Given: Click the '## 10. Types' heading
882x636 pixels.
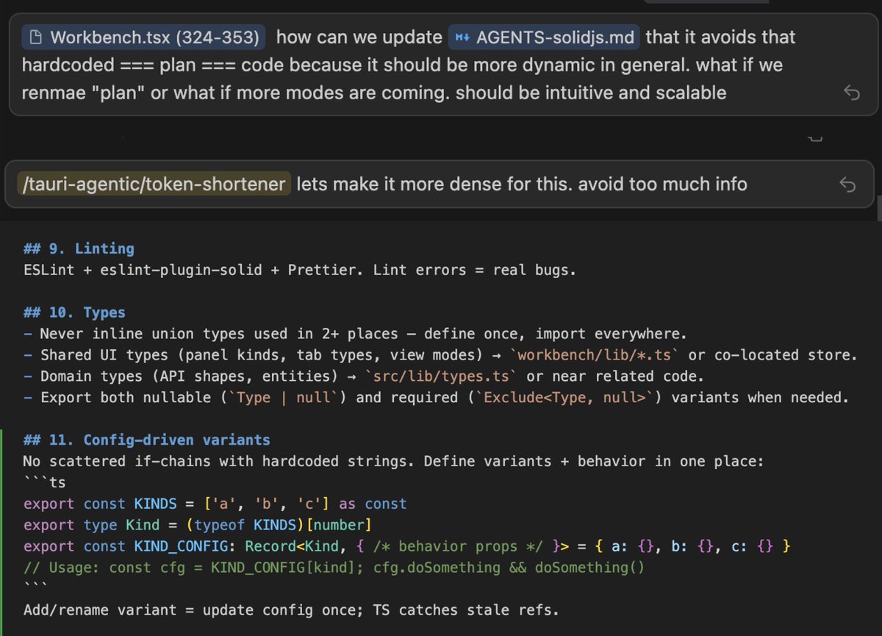Looking at the screenshot, I should (x=74, y=312).
